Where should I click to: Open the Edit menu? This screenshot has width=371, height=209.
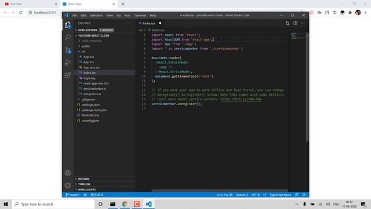coord(83,15)
